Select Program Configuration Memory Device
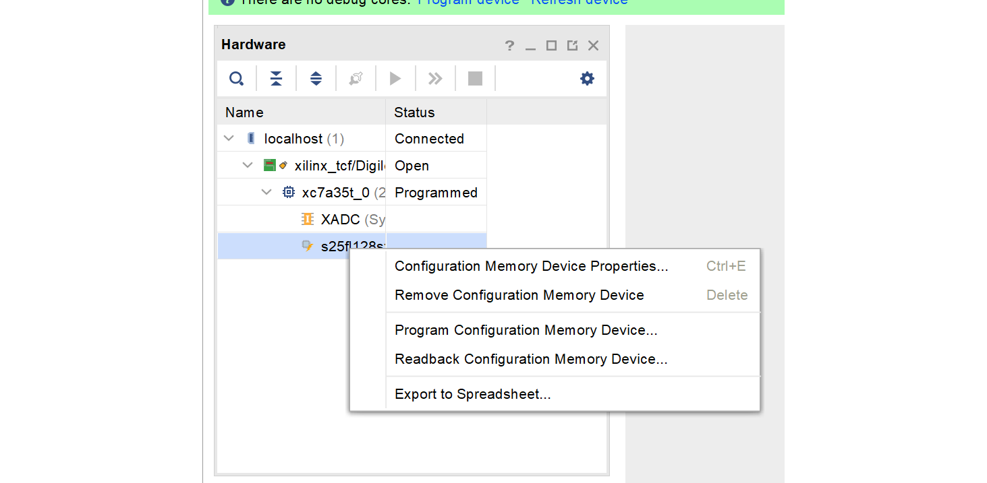987x483 pixels. click(x=526, y=330)
